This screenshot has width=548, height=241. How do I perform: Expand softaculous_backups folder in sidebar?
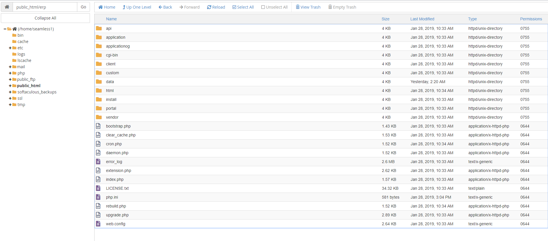tap(10, 92)
